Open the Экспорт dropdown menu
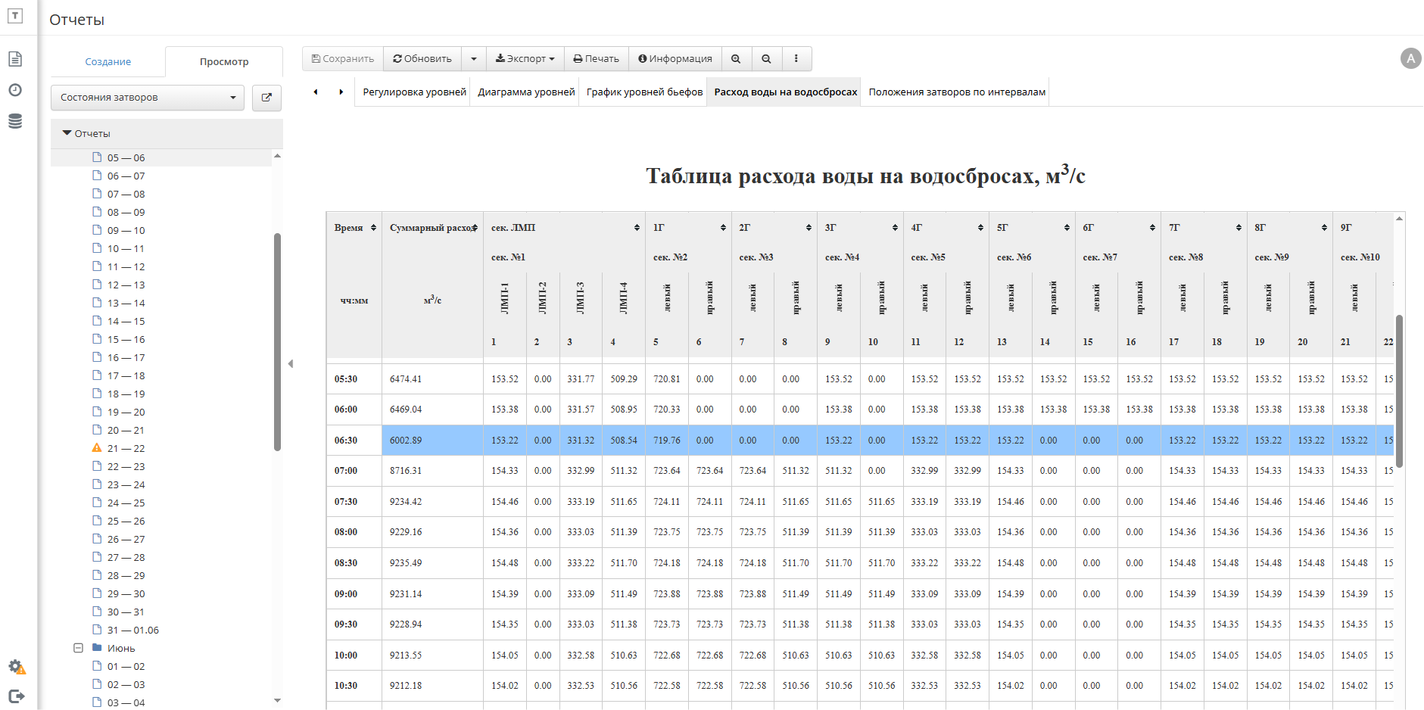 pos(525,59)
